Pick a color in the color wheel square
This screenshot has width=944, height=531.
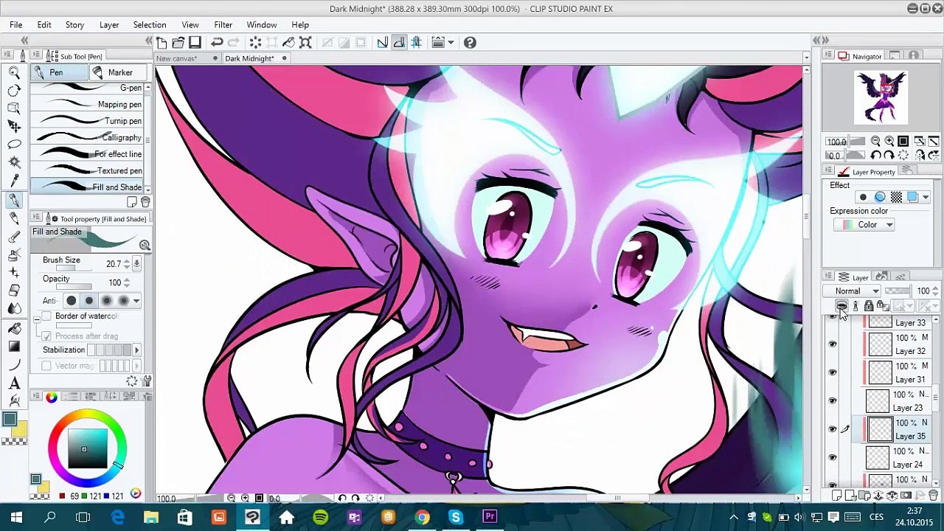point(87,448)
